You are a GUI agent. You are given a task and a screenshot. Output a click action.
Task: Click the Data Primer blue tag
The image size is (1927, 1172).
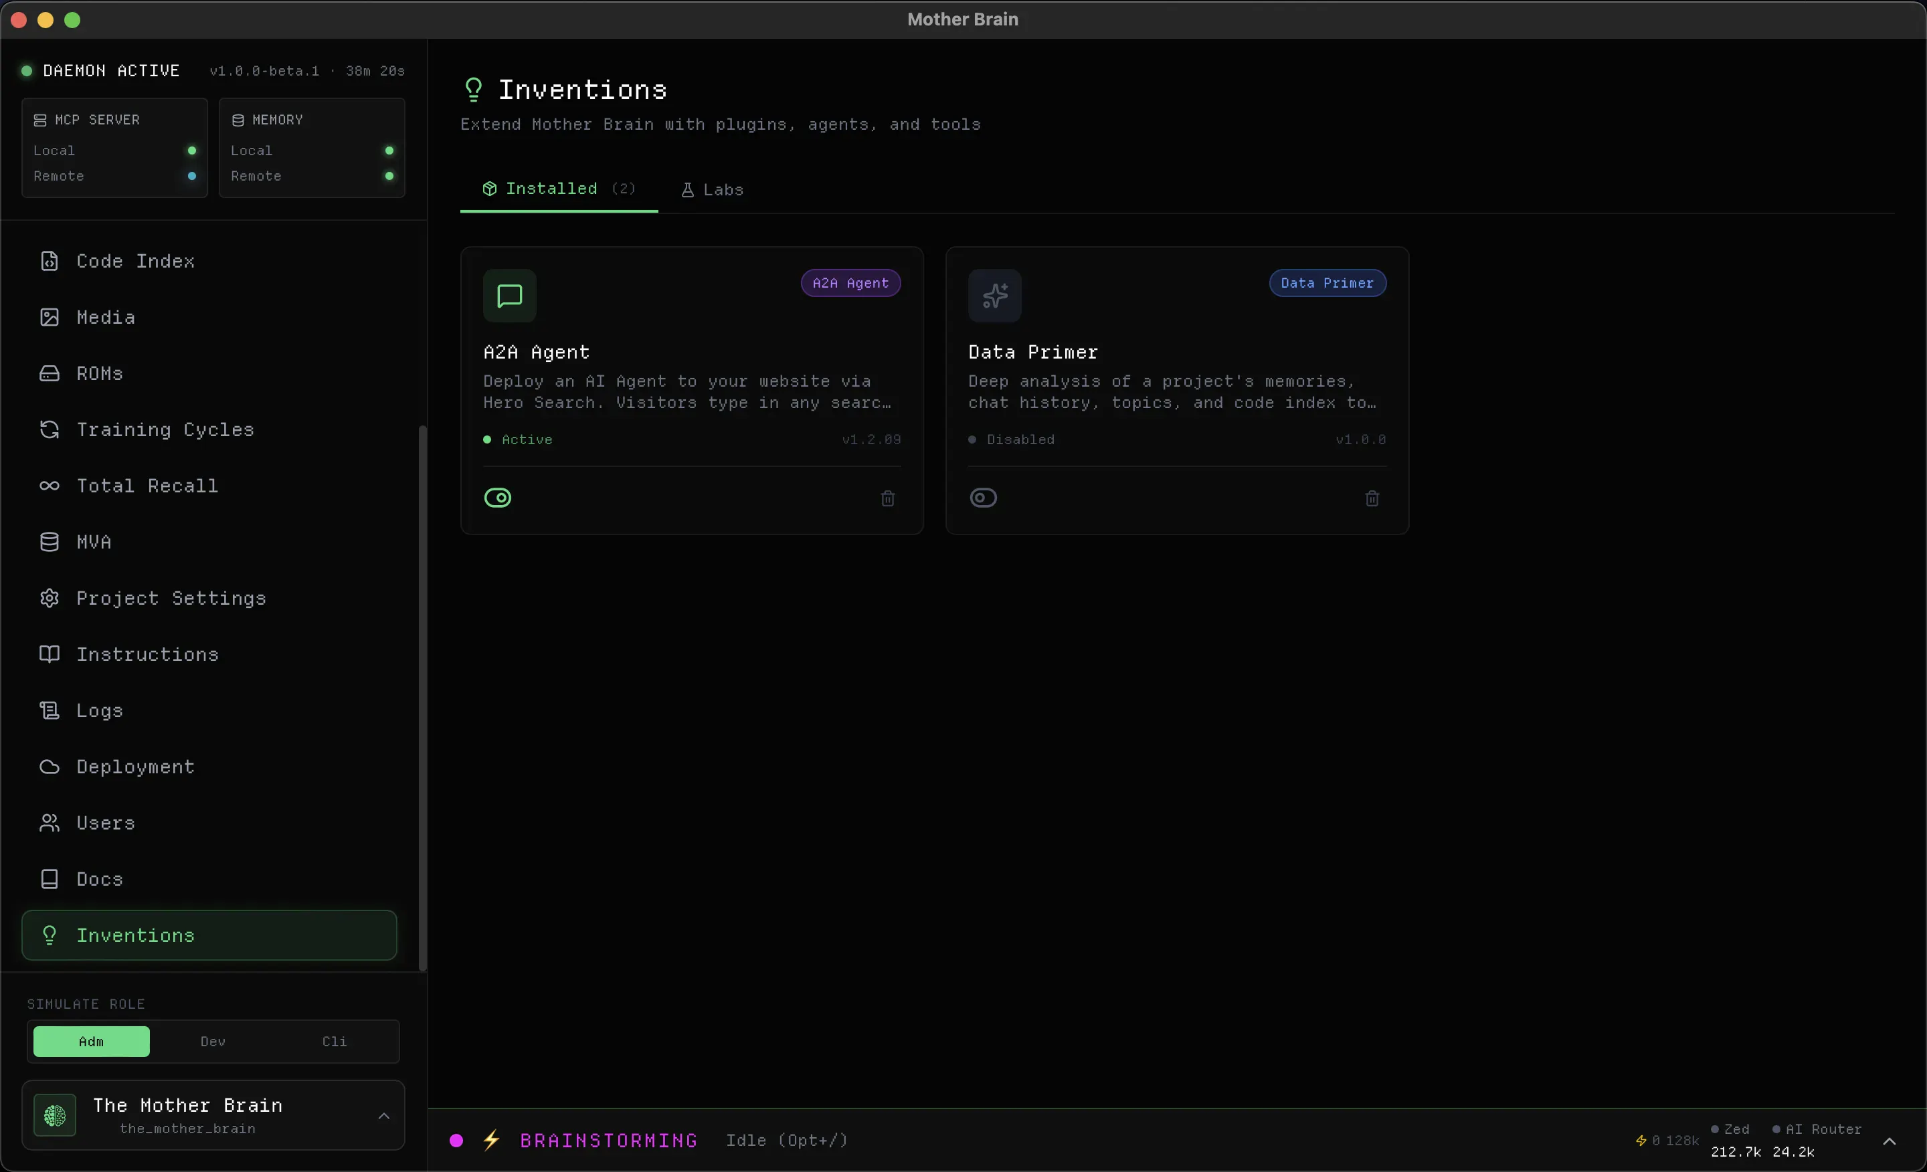click(x=1327, y=283)
